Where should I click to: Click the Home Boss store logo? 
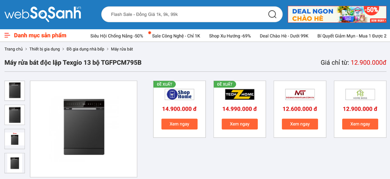coord(360,94)
